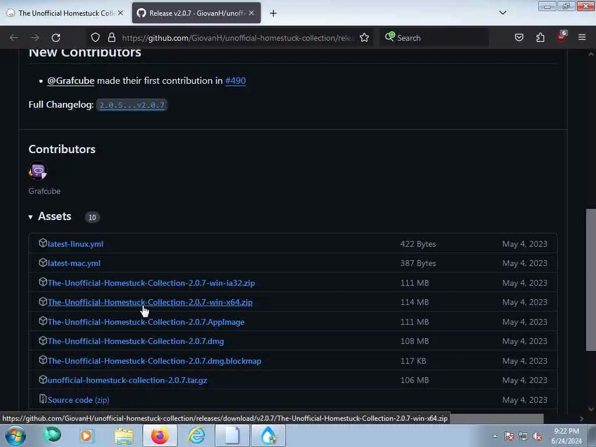Viewport: 596px width, 447px height.
Task: Open the Windows Start button
Action: point(16,435)
